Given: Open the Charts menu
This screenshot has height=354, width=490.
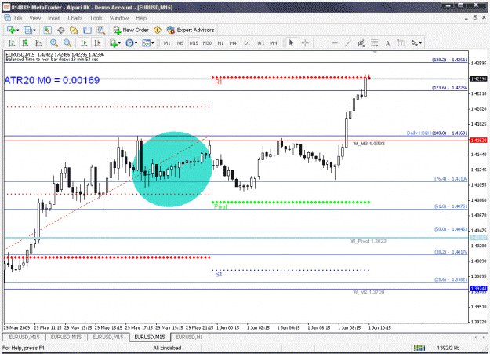Looking at the screenshot, I should pyautogui.click(x=75, y=18).
